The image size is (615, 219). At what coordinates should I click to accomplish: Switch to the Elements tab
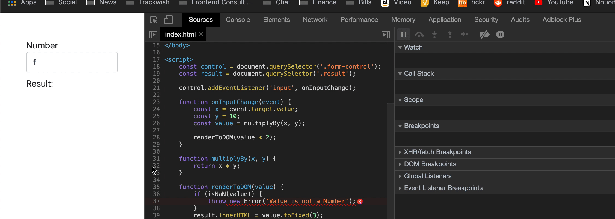[x=276, y=20]
